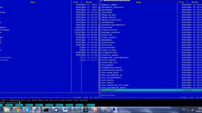Screen dimensions: 202x113
Task: Sort left panel by Size header
Action: pyautogui.click(x=76, y=2)
